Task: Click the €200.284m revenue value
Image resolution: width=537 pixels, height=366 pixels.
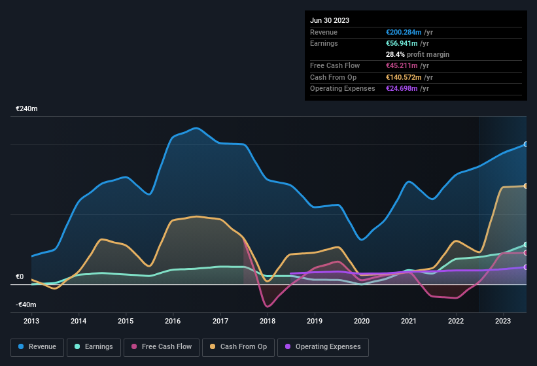Action: 404,32
